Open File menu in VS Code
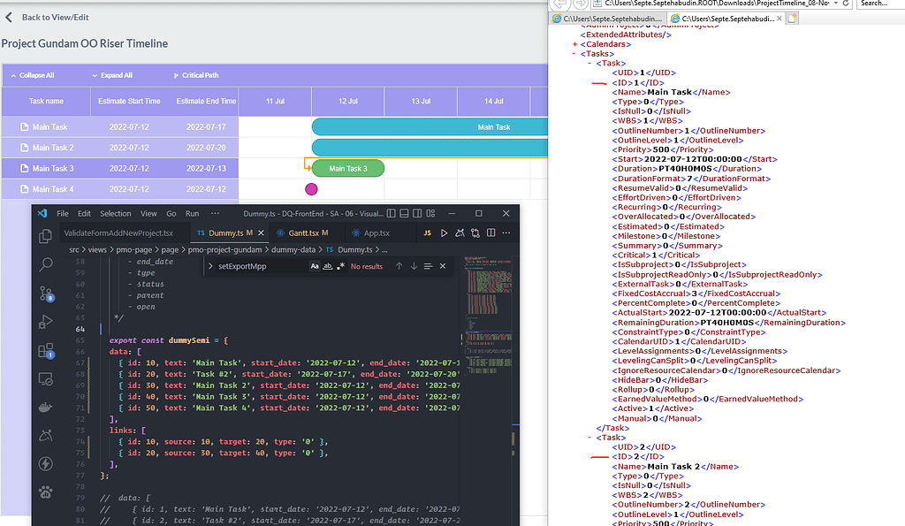905x526 pixels. point(63,214)
